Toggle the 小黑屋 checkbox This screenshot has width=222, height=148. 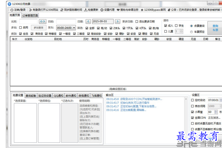click(x=192, y=112)
